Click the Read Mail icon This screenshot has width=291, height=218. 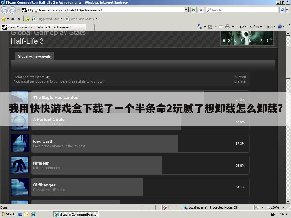[221, 27]
